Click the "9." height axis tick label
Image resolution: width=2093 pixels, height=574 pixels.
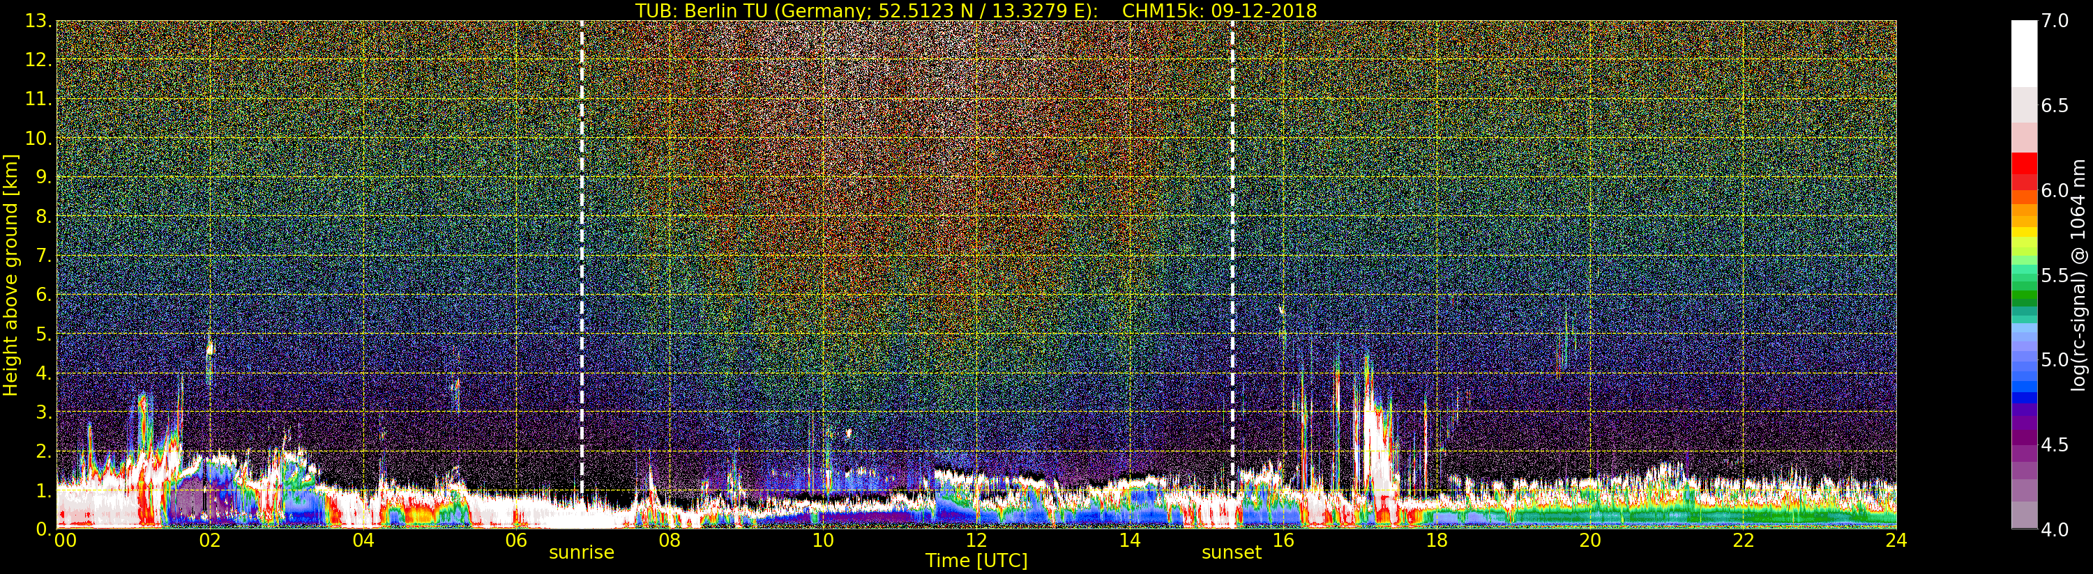pyautogui.click(x=44, y=177)
